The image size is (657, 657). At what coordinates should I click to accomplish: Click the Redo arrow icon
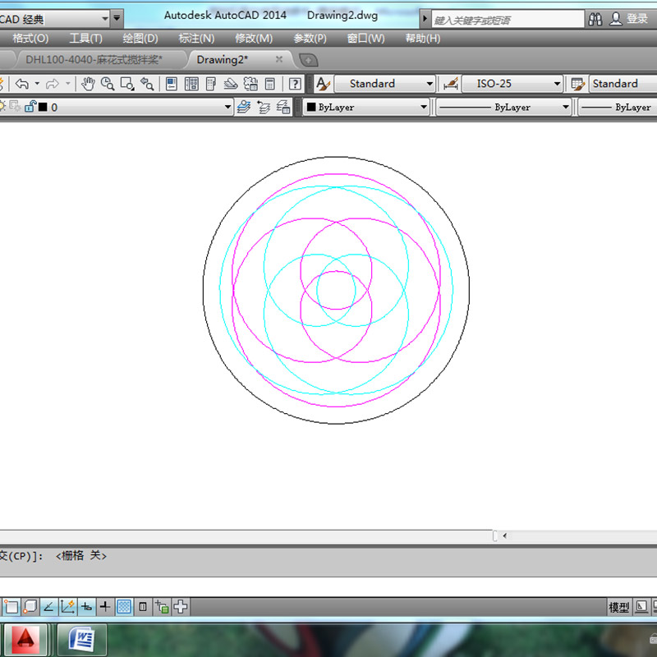(53, 84)
